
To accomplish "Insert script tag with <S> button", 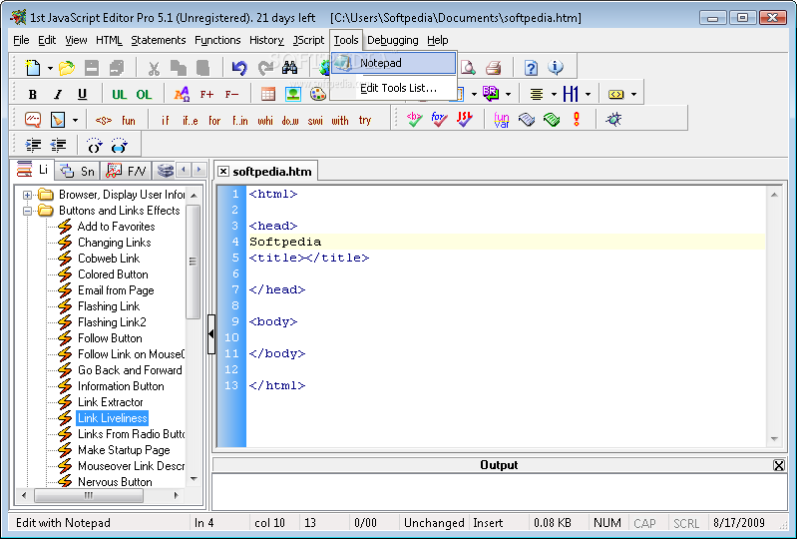I will tap(103, 121).
